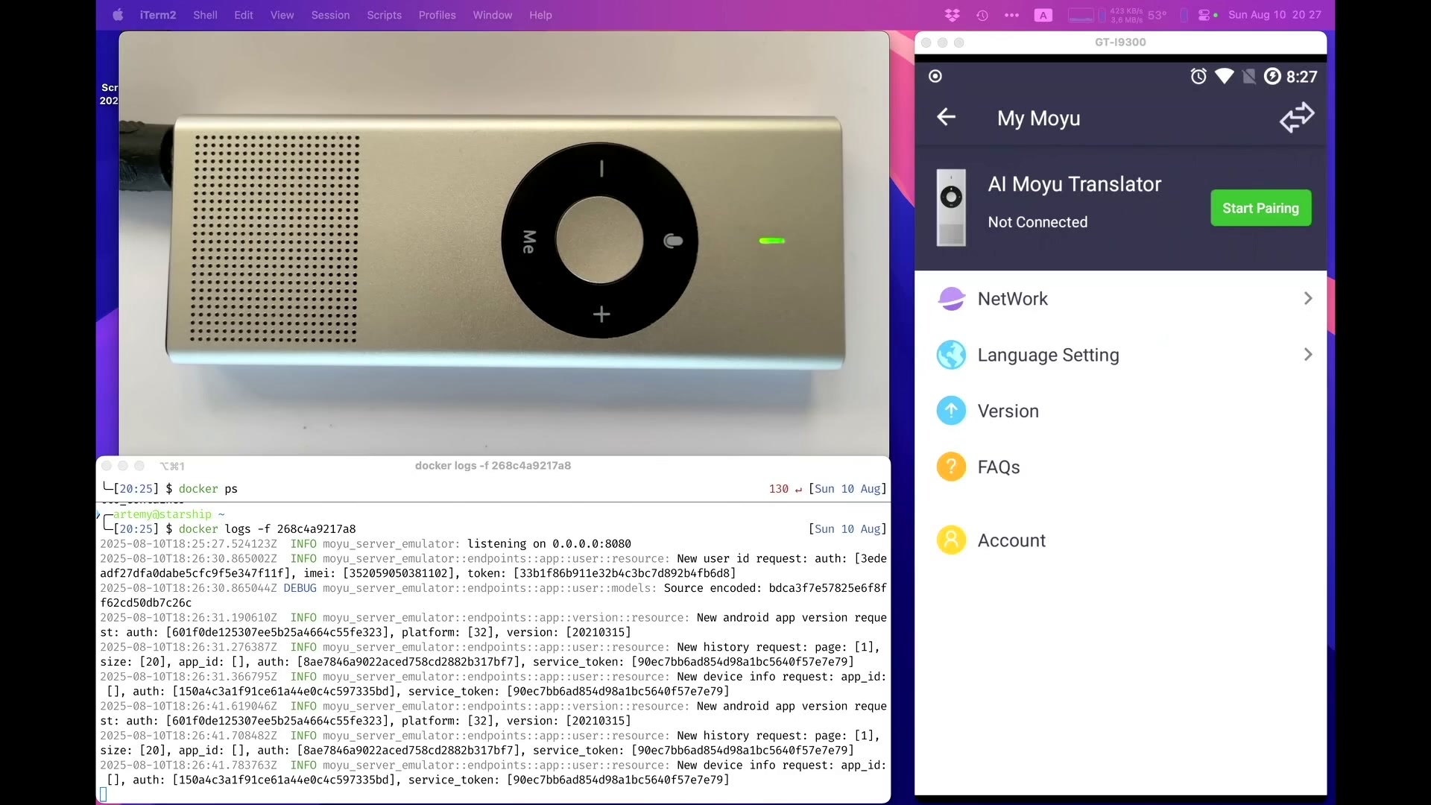Click the three-dots menu bar icon
Viewport: 1431px width, 805px height.
pos(1011,15)
